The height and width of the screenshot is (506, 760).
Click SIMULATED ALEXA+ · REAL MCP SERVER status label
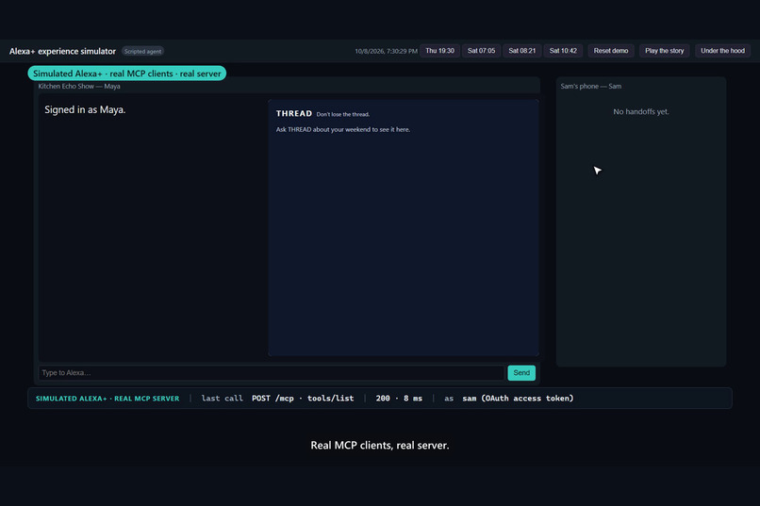click(107, 399)
